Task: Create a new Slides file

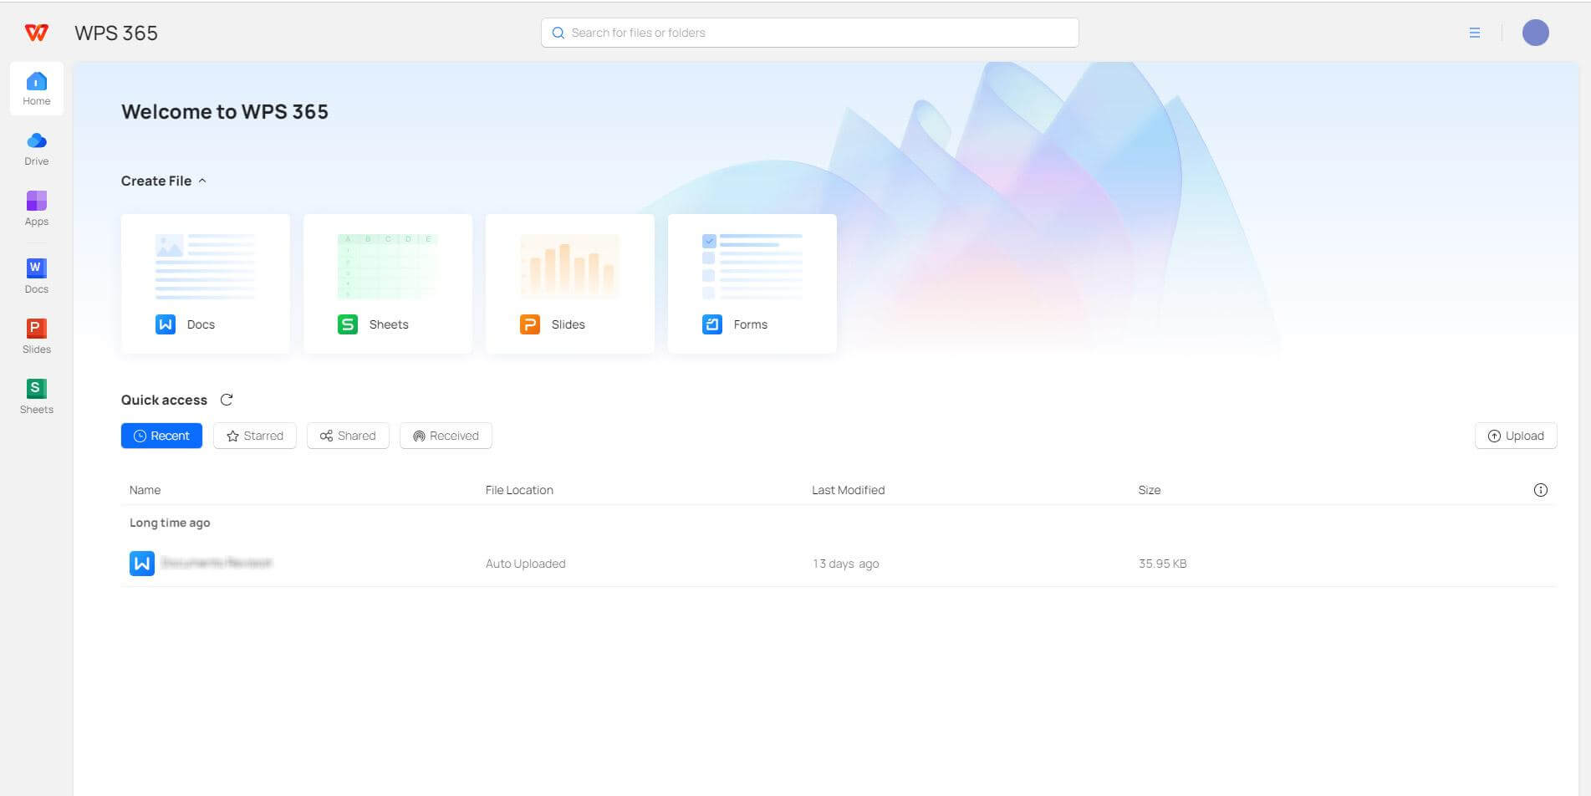Action: click(570, 283)
